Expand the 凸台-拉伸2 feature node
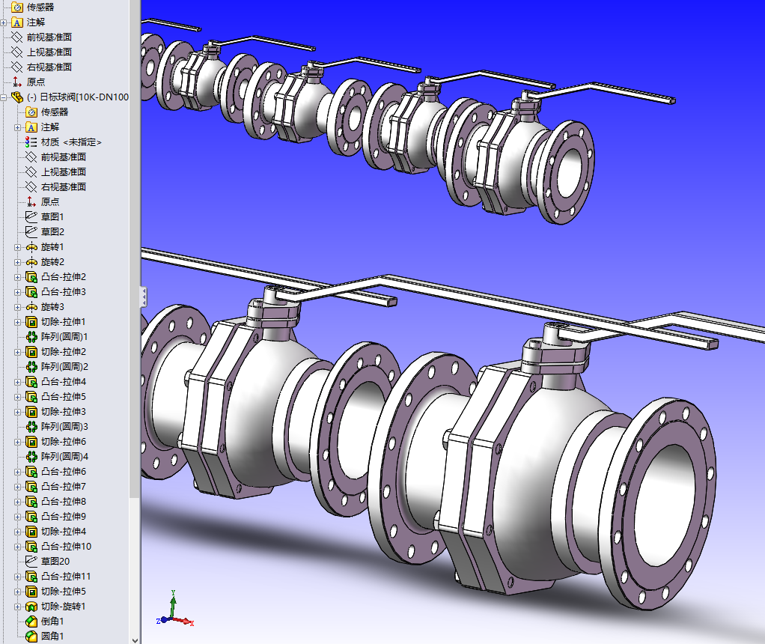 pos(17,277)
